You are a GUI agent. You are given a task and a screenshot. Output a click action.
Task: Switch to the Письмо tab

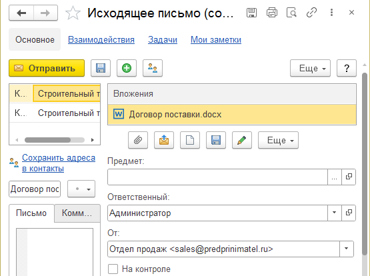pos(31,213)
